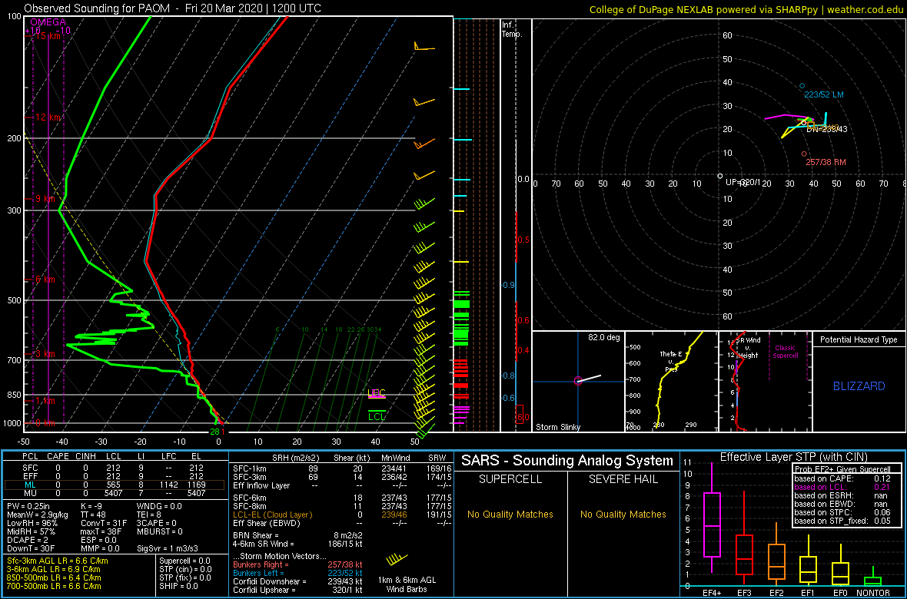Viewport: 907px width, 599px height.
Task: Click the green LCL marker on the skew-T
Action: tap(377, 415)
